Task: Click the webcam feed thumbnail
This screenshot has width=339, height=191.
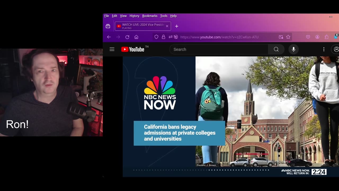Action: (51, 92)
